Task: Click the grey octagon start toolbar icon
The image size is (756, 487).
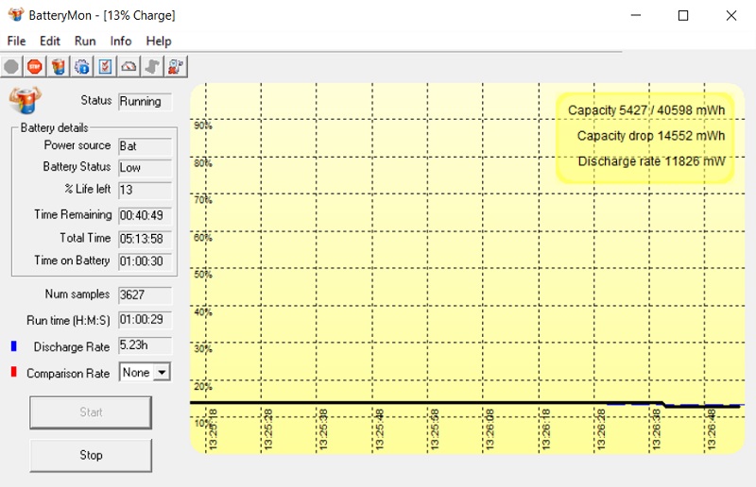Action: 11,66
